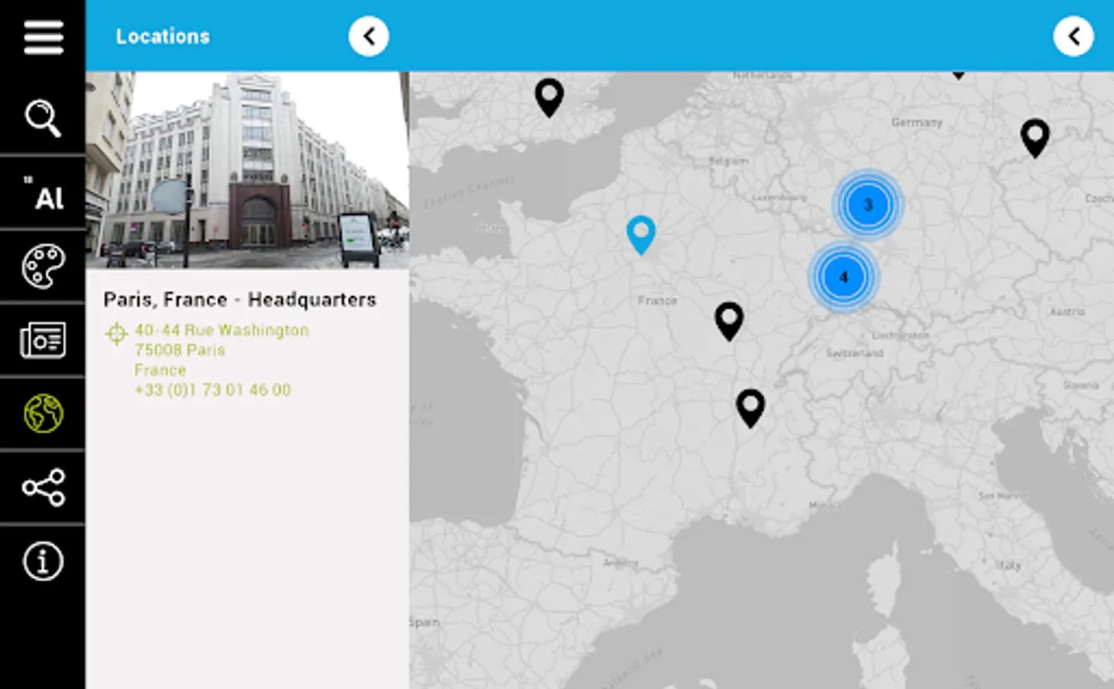Select the pin below France label
Viewport: 1114px width, 689px height.
[729, 321]
